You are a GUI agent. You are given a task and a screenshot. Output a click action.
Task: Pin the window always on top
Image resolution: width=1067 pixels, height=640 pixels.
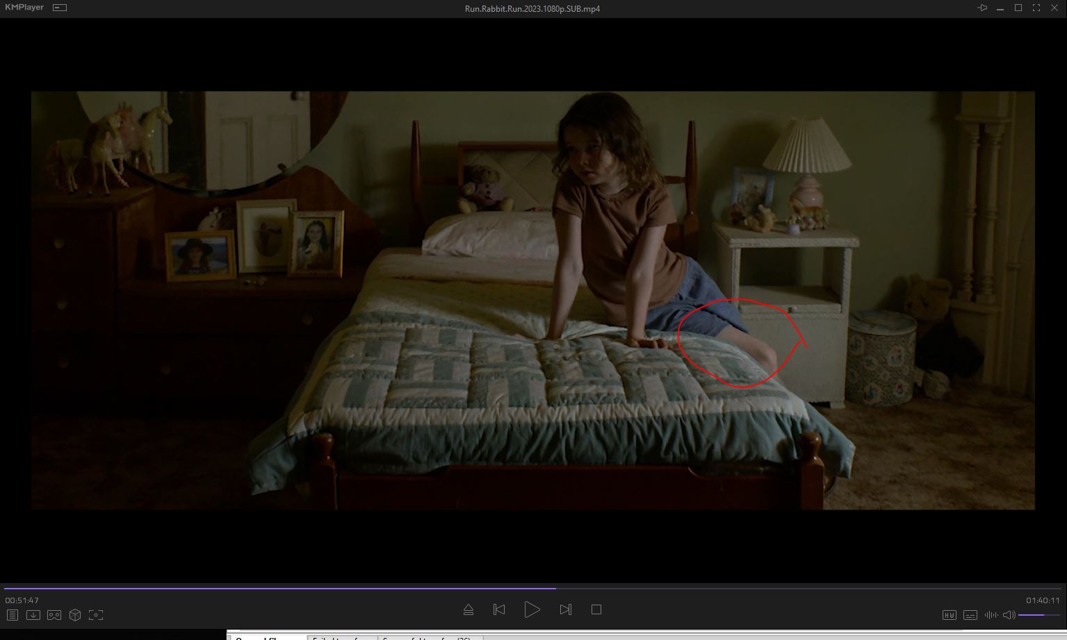[982, 8]
